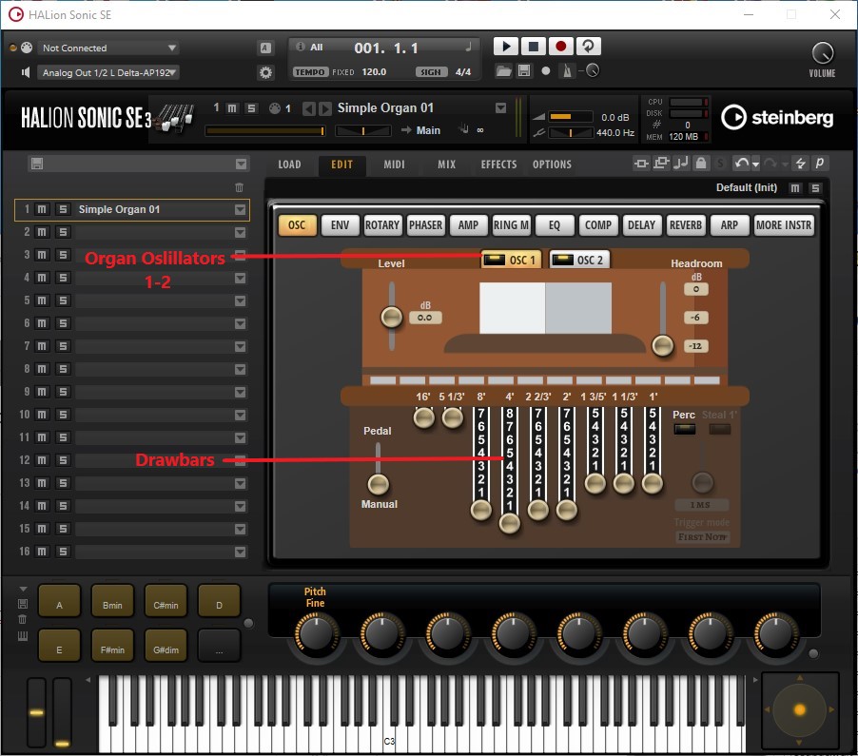This screenshot has width=858, height=756.
Task: Click the multi-program save disk icon
Action: (37, 164)
